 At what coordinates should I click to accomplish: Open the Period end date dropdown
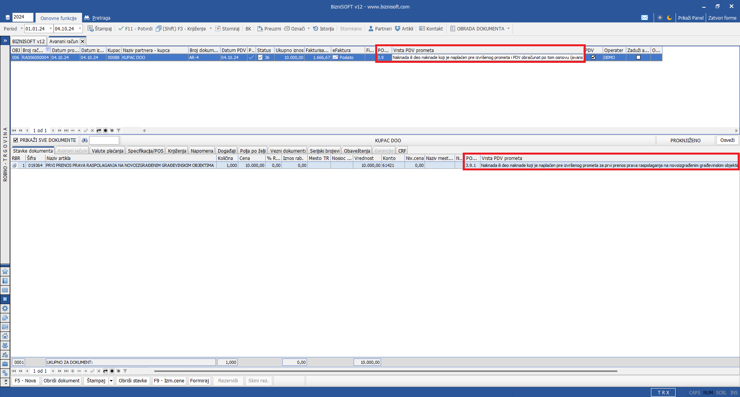coord(80,29)
